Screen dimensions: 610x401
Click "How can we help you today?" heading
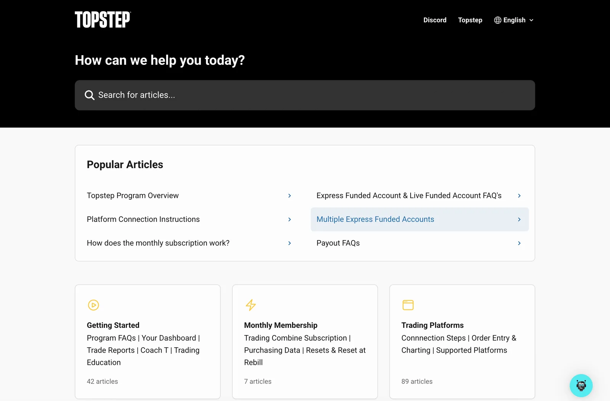pyautogui.click(x=160, y=60)
